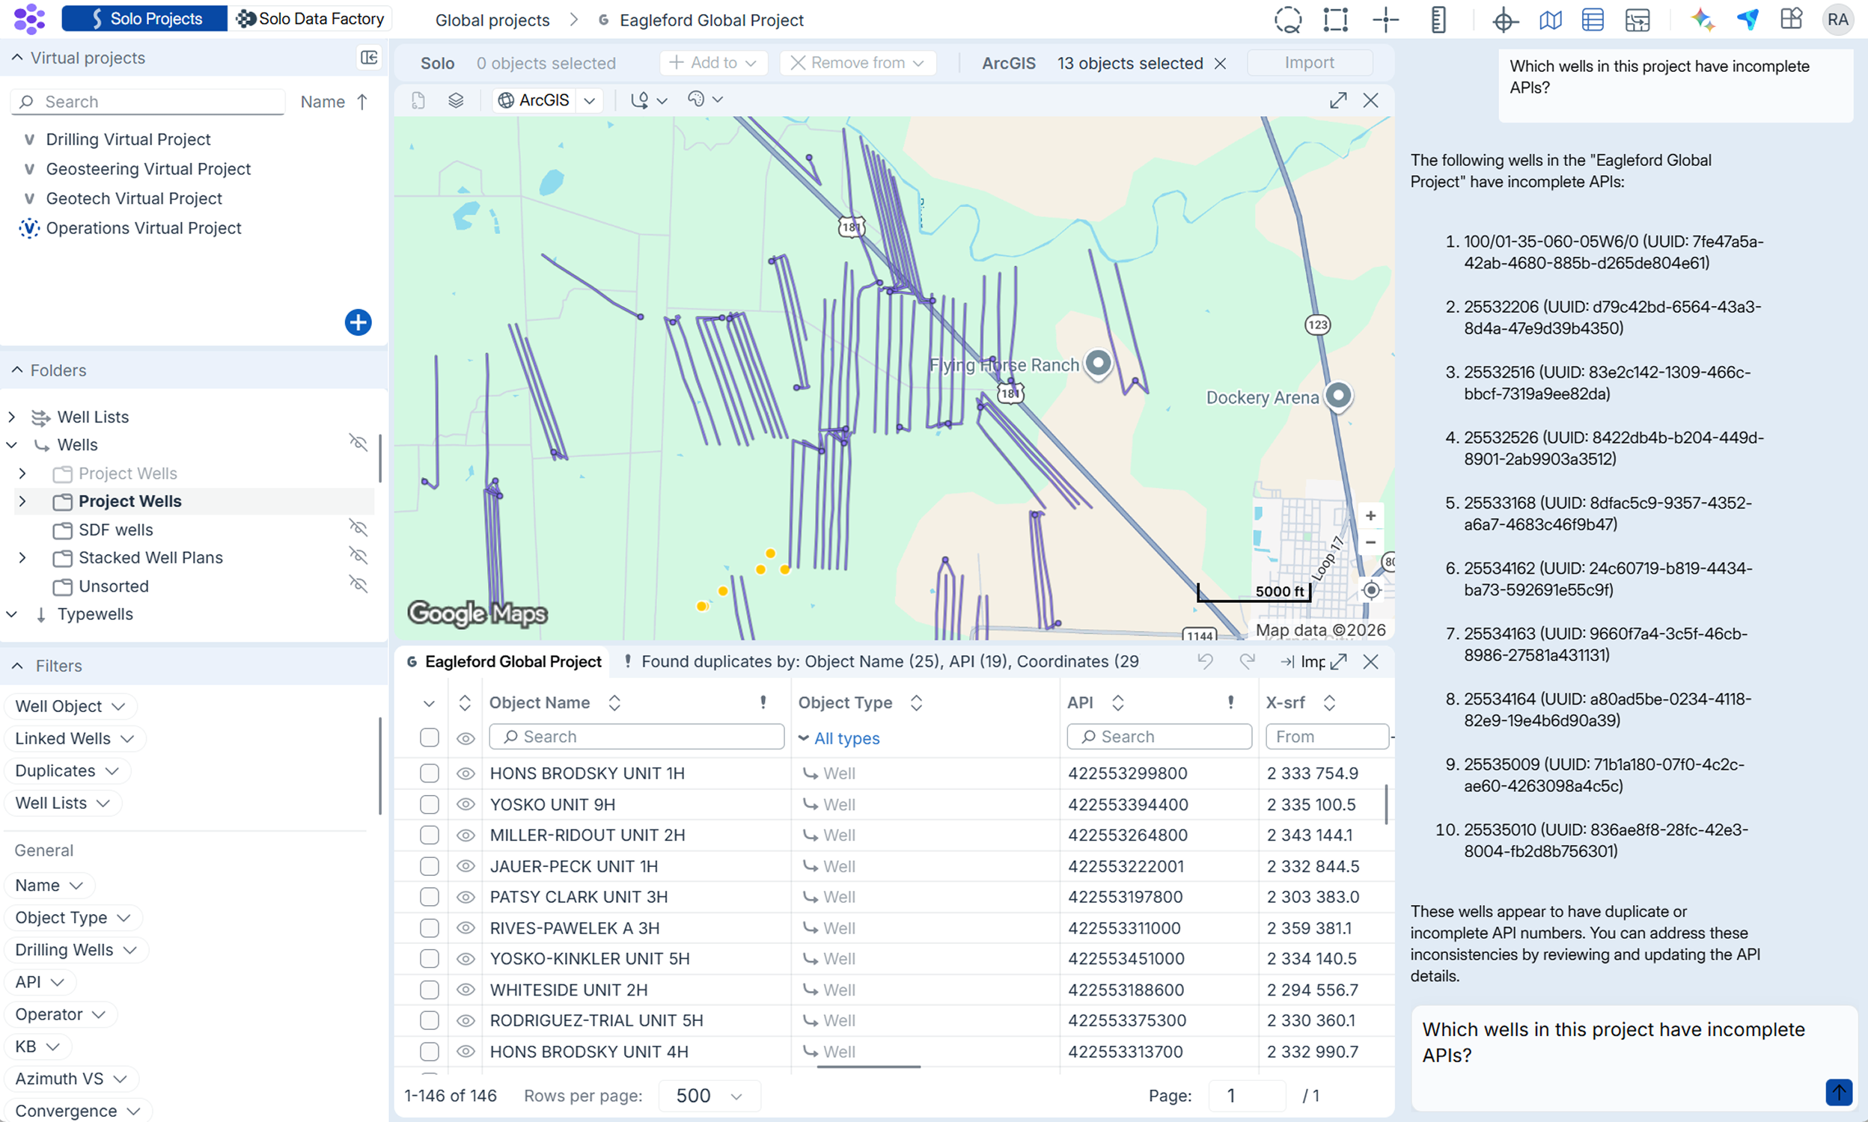The width and height of the screenshot is (1868, 1122).
Task: Show hidden SDF wells folder
Action: (358, 527)
